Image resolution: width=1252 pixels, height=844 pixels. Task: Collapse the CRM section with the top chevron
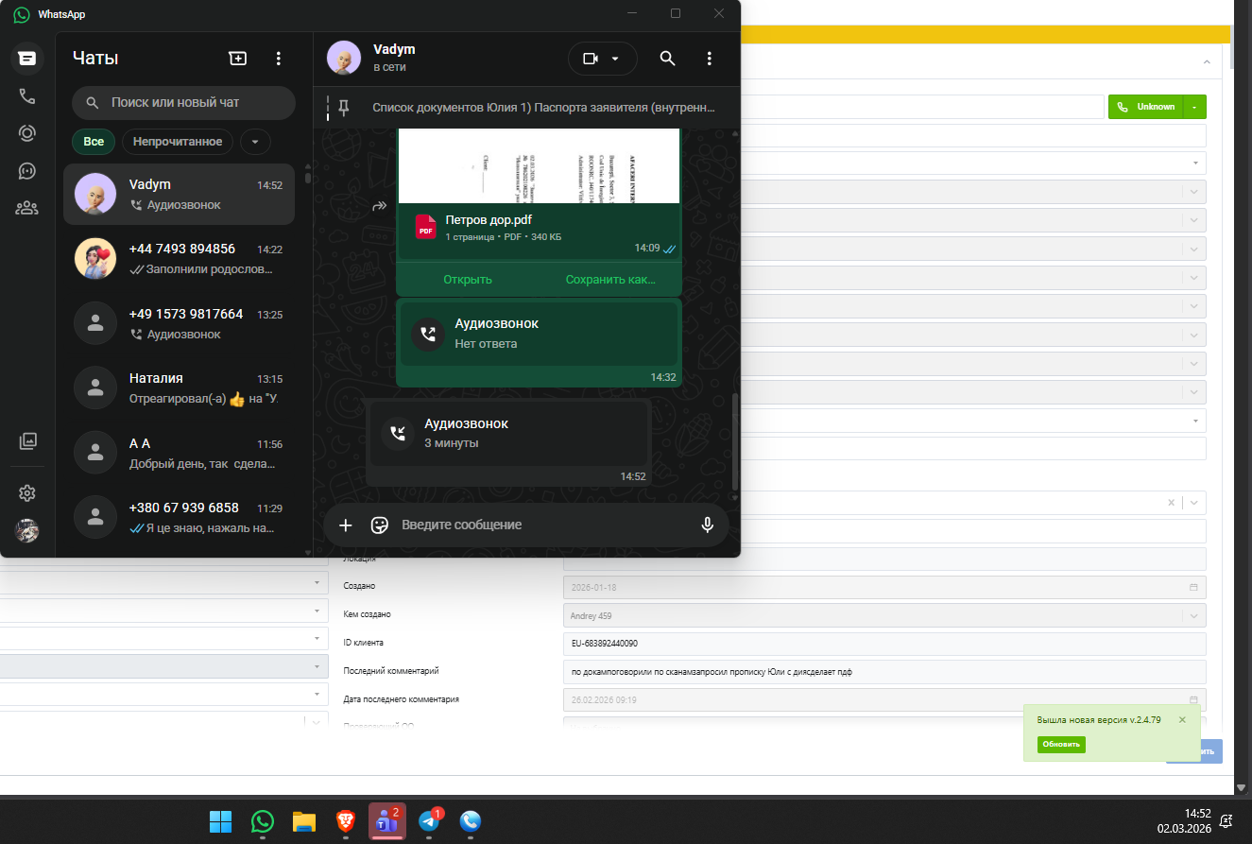click(1207, 62)
